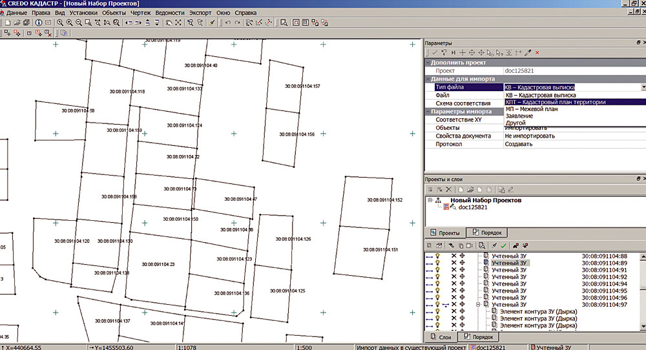646x350 pixels.
Task: Toggle the bulb visibility for row 30:08:091104:89
Action: pyautogui.click(x=437, y=263)
